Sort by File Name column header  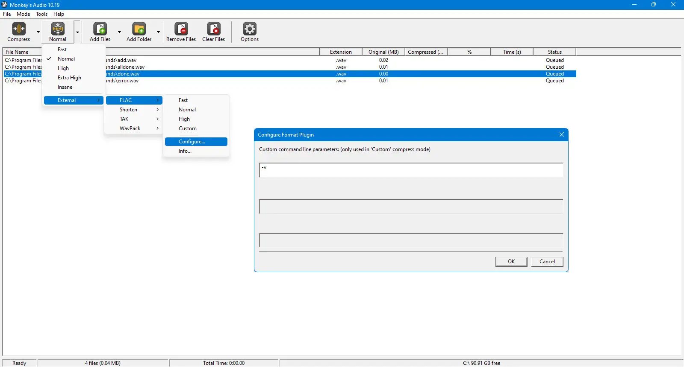tap(162, 52)
